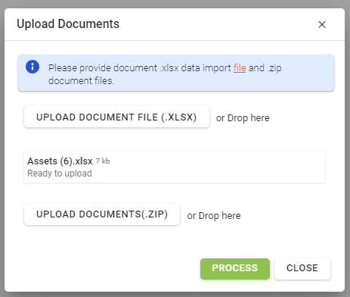This screenshot has height=297, width=350.
Task: Click "or Drop here" beside XLSX button
Action: click(243, 118)
